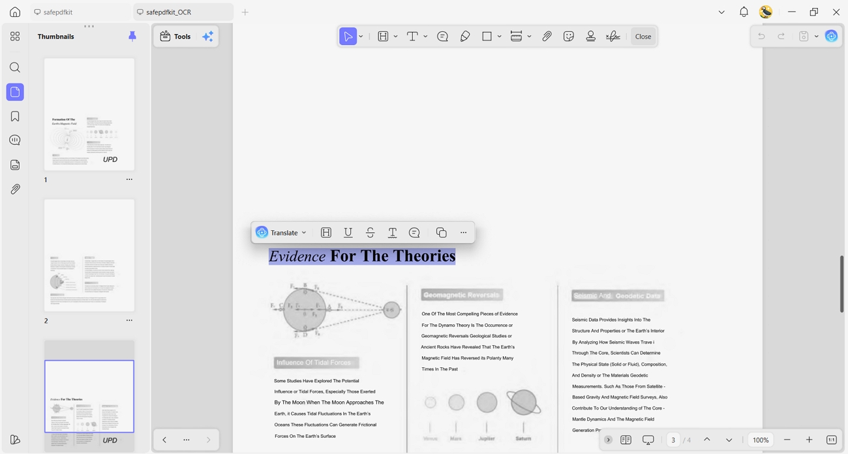Screen dimensions: 848x454
Task: Expand the text tool dropdown arrow
Action: pos(425,37)
